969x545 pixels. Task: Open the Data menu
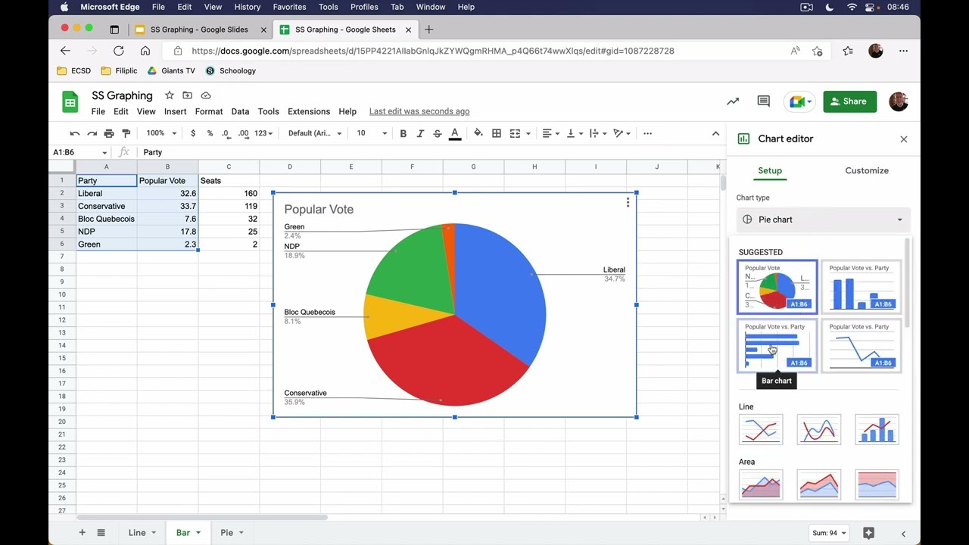pyautogui.click(x=240, y=111)
